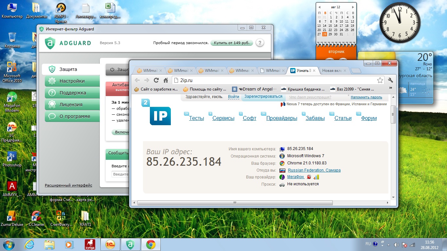Open MegaFon Modem desktop icon
This screenshot has height=251, width=447.
click(x=12, y=102)
